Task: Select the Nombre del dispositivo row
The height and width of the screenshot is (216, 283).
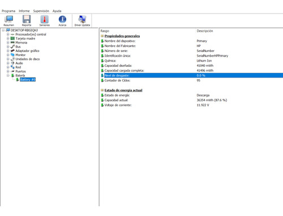Action: pos(191,41)
